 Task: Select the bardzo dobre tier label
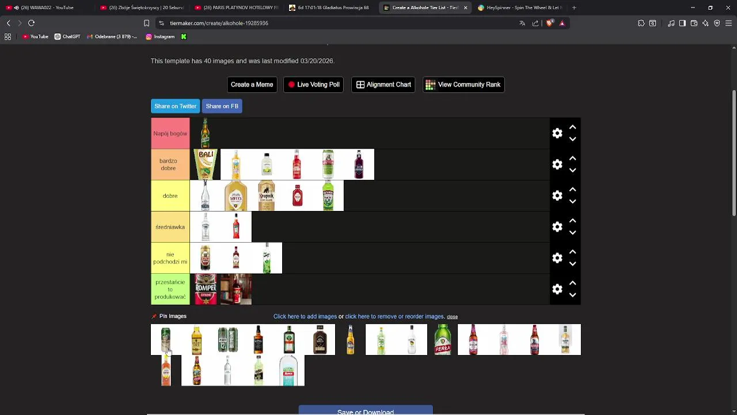tap(170, 164)
